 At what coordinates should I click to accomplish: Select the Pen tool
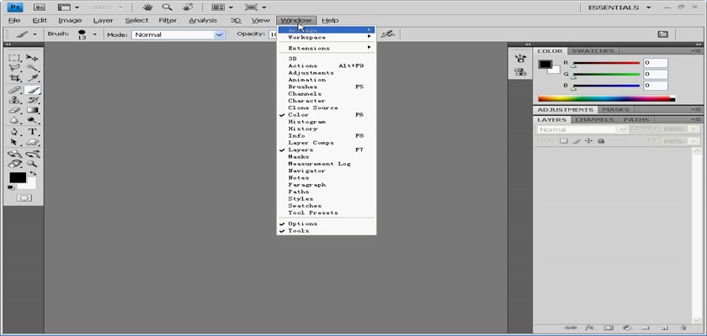click(x=15, y=132)
